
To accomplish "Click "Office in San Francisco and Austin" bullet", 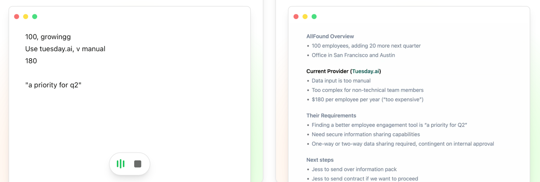I will tap(353, 55).
